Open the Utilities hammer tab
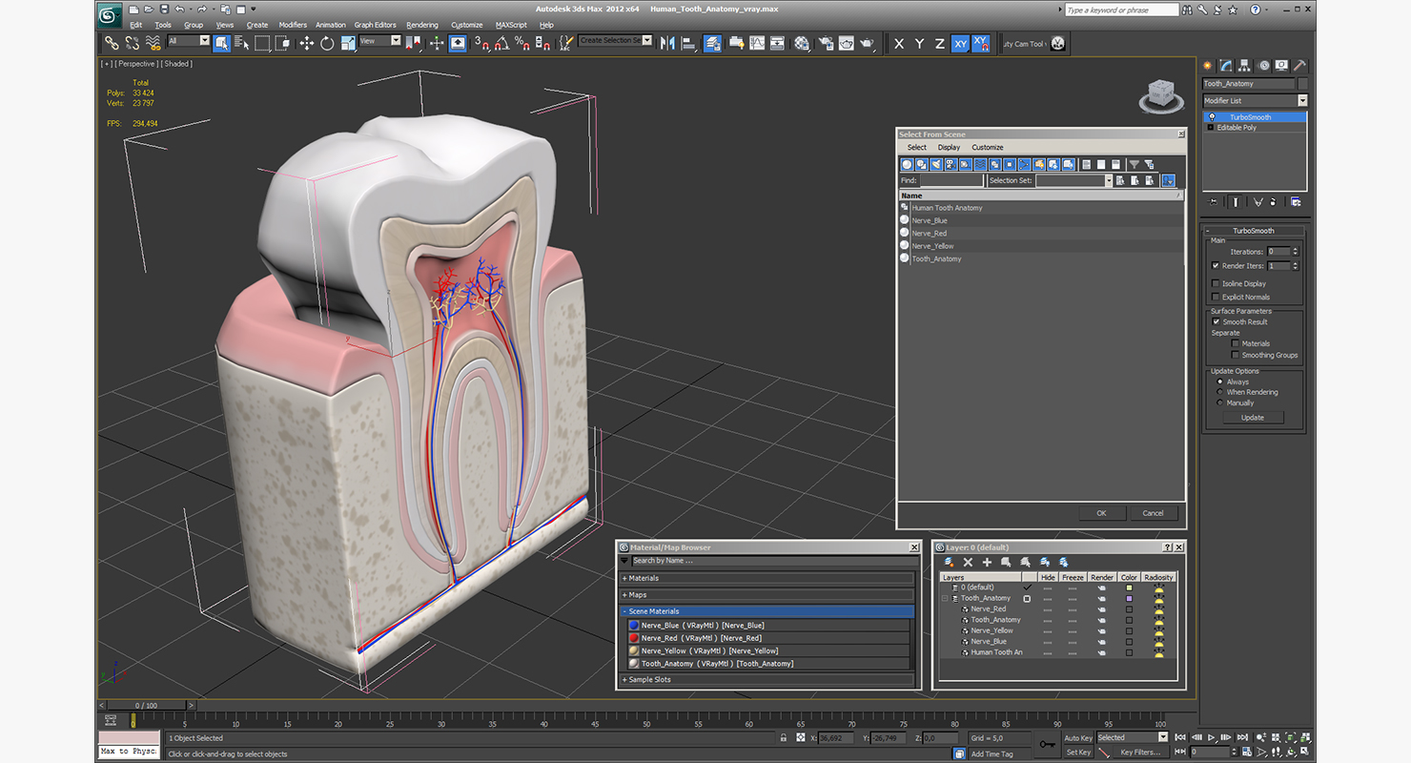The width and height of the screenshot is (1411, 763). (x=1299, y=66)
